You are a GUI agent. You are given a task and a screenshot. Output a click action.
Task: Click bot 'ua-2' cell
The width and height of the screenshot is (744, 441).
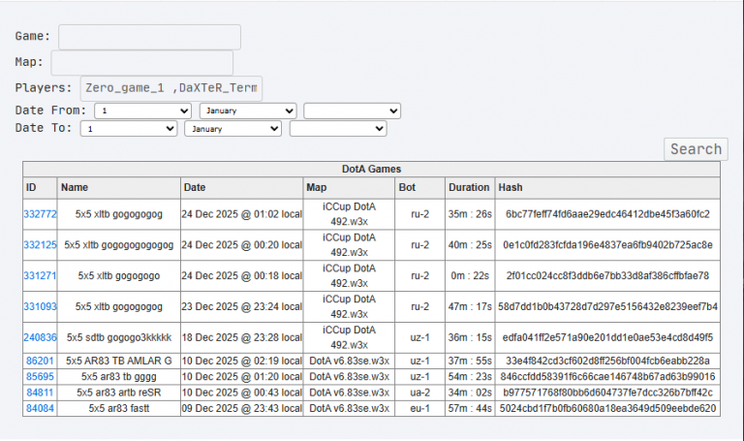click(419, 393)
